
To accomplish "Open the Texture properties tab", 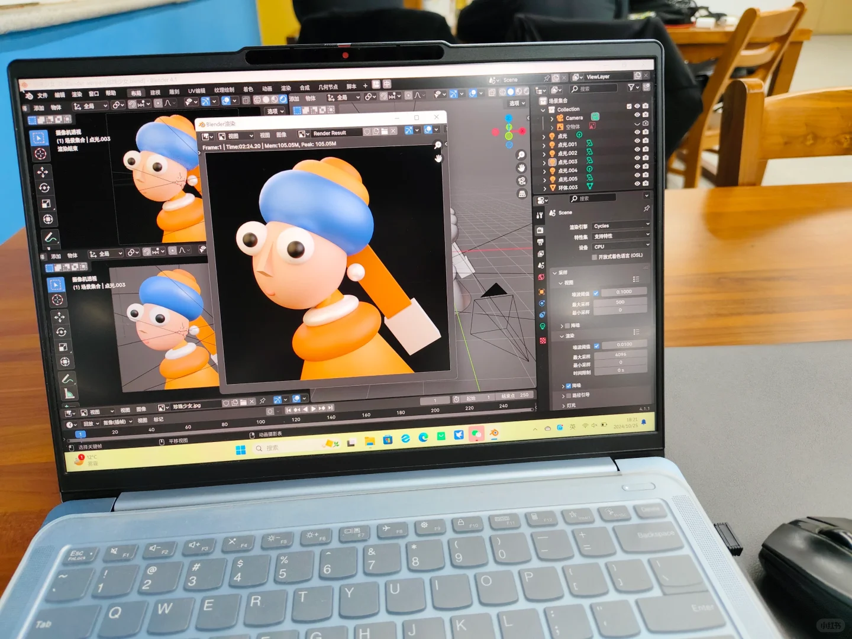I will point(543,341).
